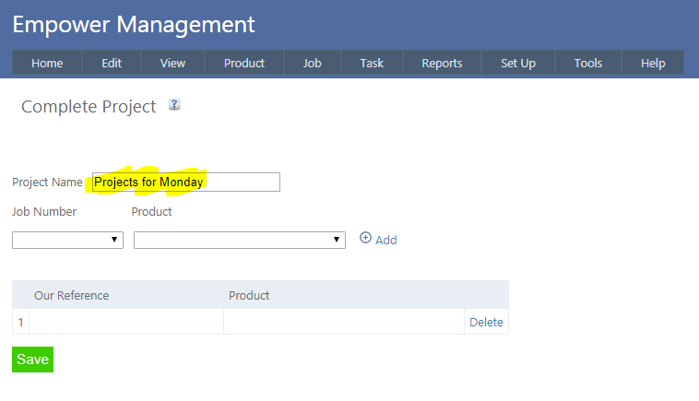Open the Edit menu

[112, 63]
